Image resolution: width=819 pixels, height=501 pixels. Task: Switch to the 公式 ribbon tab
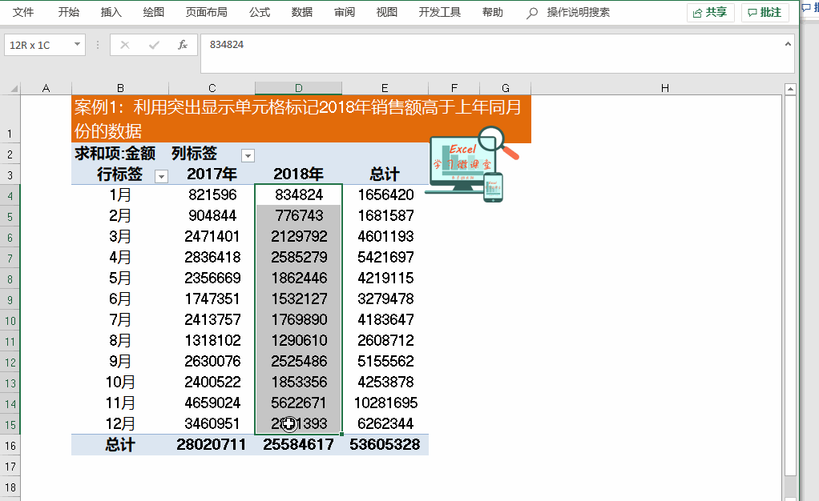pos(260,13)
